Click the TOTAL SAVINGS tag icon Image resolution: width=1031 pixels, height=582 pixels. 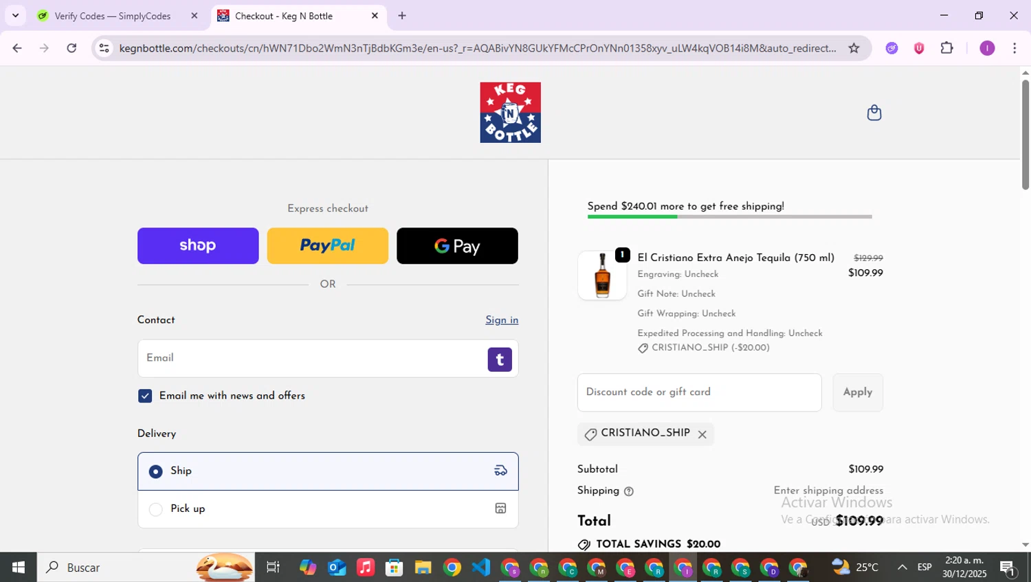(584, 545)
